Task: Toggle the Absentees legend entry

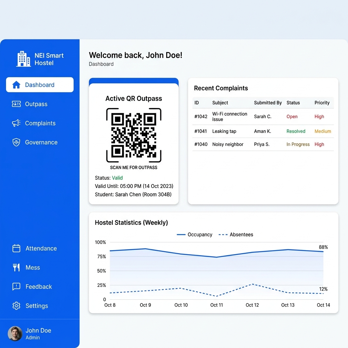Action: tap(236, 234)
